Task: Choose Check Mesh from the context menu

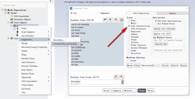Action: click(x=27, y=85)
